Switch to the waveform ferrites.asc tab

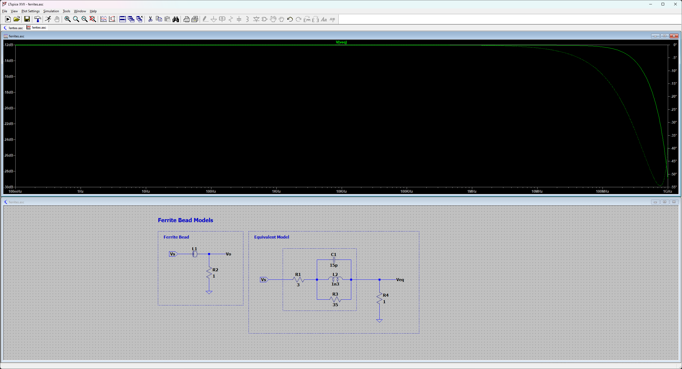pos(36,28)
